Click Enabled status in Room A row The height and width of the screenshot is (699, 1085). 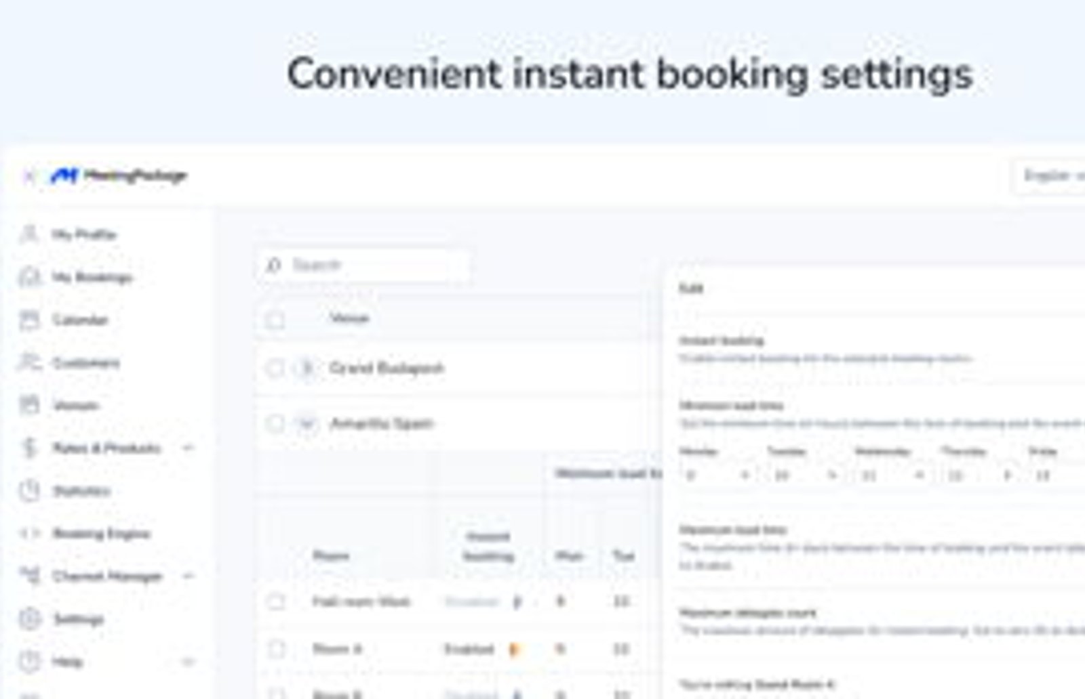(x=469, y=650)
